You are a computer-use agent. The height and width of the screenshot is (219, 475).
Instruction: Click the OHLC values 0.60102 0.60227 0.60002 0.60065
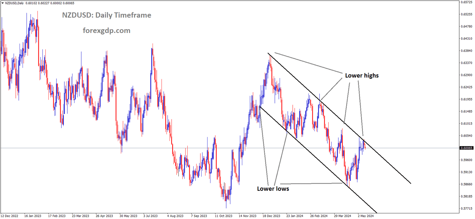coord(50,3)
